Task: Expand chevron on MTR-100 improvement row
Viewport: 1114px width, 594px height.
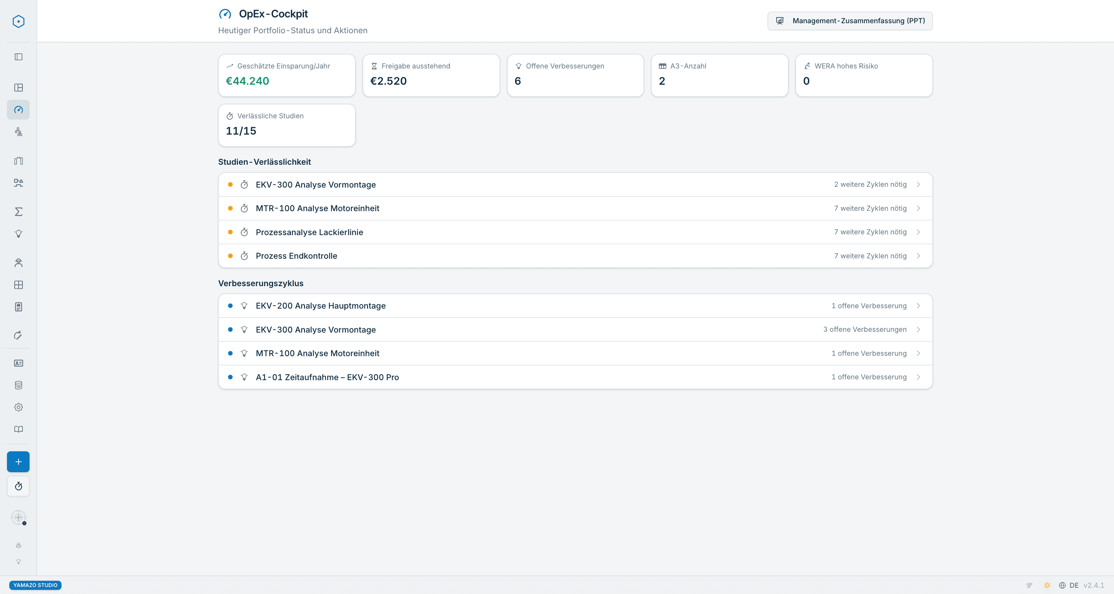Action: click(x=919, y=353)
